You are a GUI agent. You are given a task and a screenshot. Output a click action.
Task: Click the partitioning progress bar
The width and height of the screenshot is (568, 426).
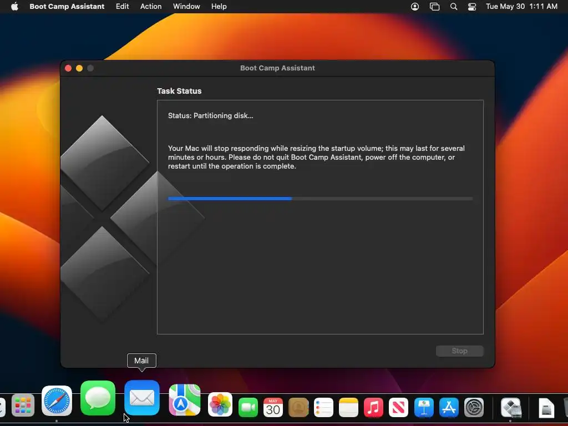[x=320, y=199]
